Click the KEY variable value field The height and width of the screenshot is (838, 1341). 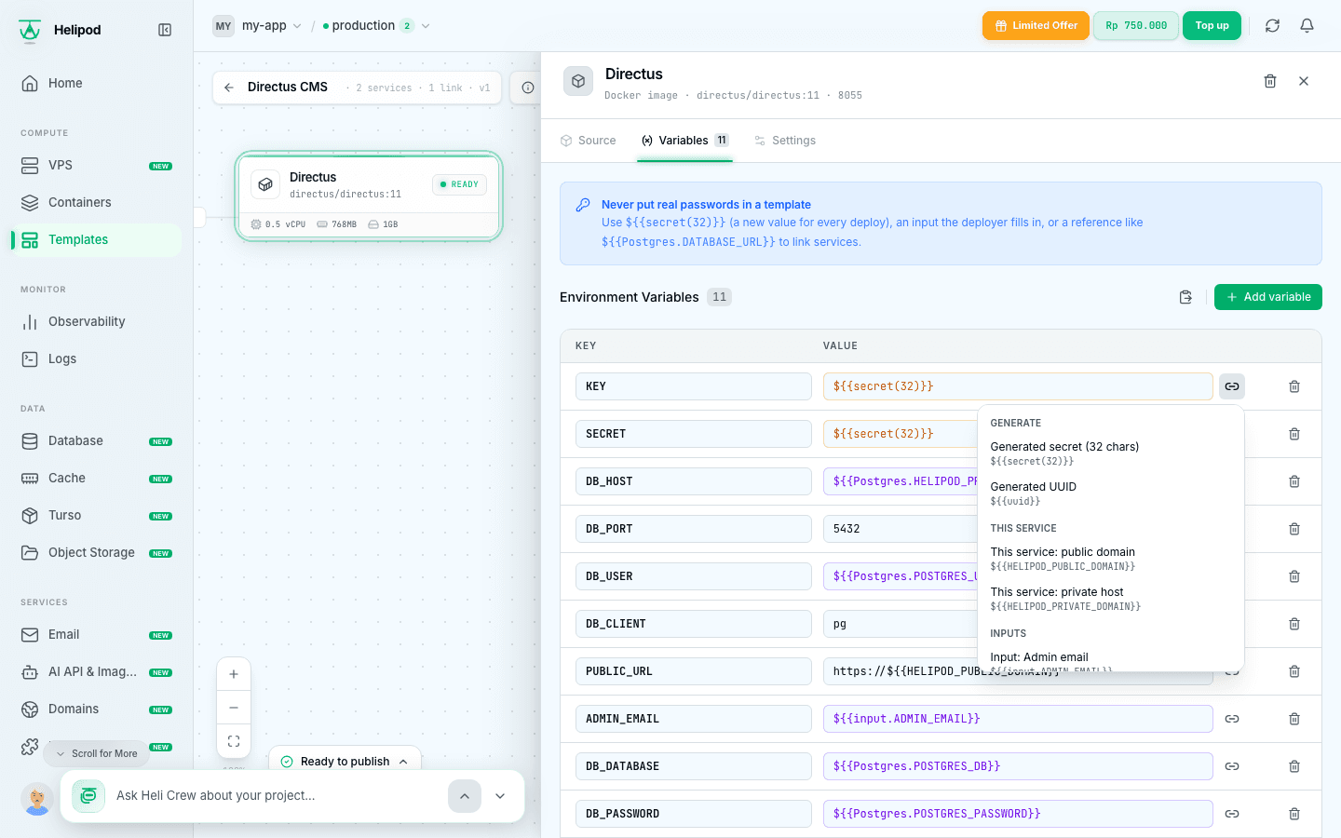pos(1018,386)
